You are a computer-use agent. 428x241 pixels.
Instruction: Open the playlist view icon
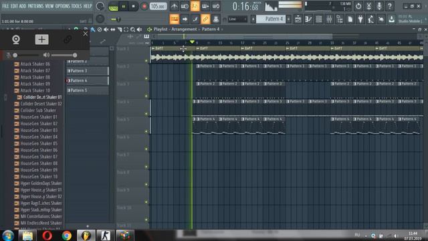tap(298, 19)
